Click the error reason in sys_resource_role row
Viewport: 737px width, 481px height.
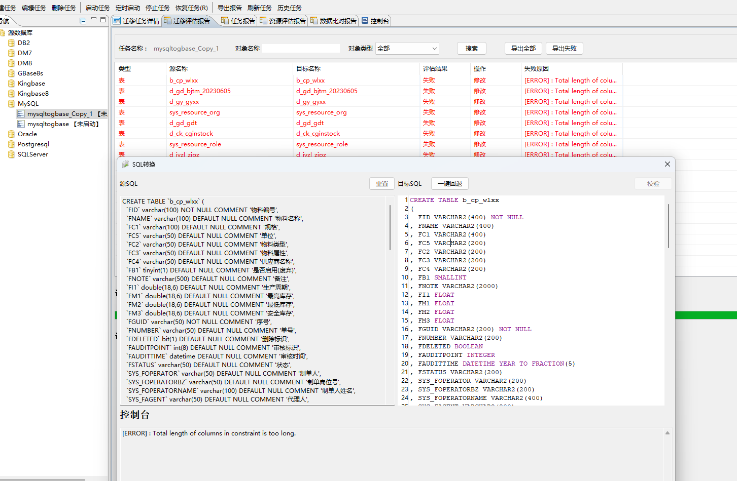coord(571,144)
